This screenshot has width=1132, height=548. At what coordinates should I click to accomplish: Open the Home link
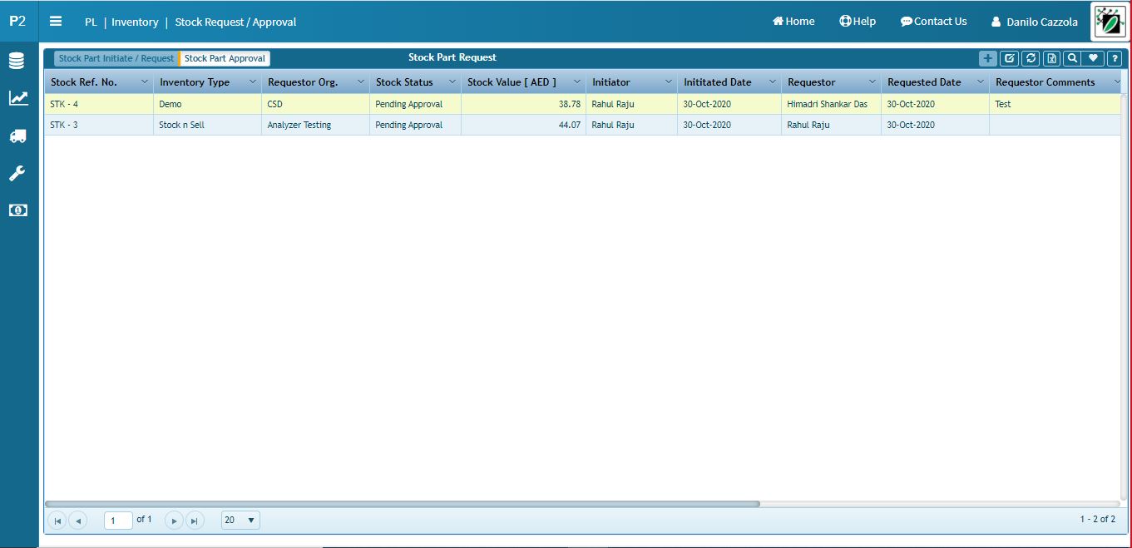[793, 22]
